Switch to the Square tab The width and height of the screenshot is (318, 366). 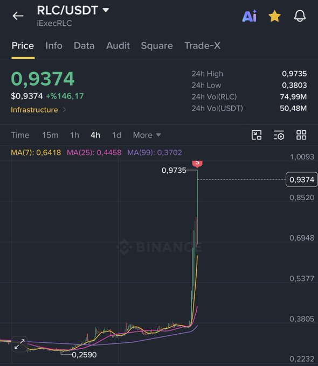tap(157, 46)
